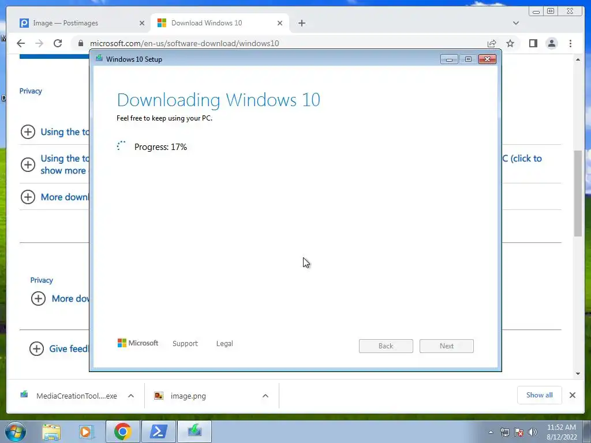Click the Back button in Setup
Screen dimensions: 591x443
[x=386, y=346]
